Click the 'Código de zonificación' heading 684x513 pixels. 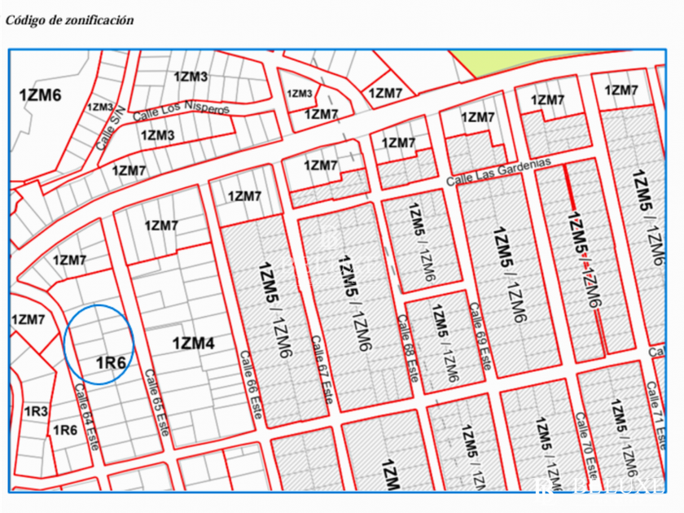pos(69,20)
